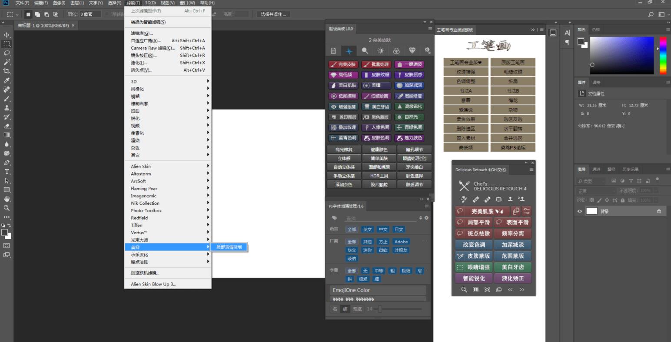671x342 pixels.
Task: Choose 液化(L)... from filter menu
Action: (x=168, y=63)
